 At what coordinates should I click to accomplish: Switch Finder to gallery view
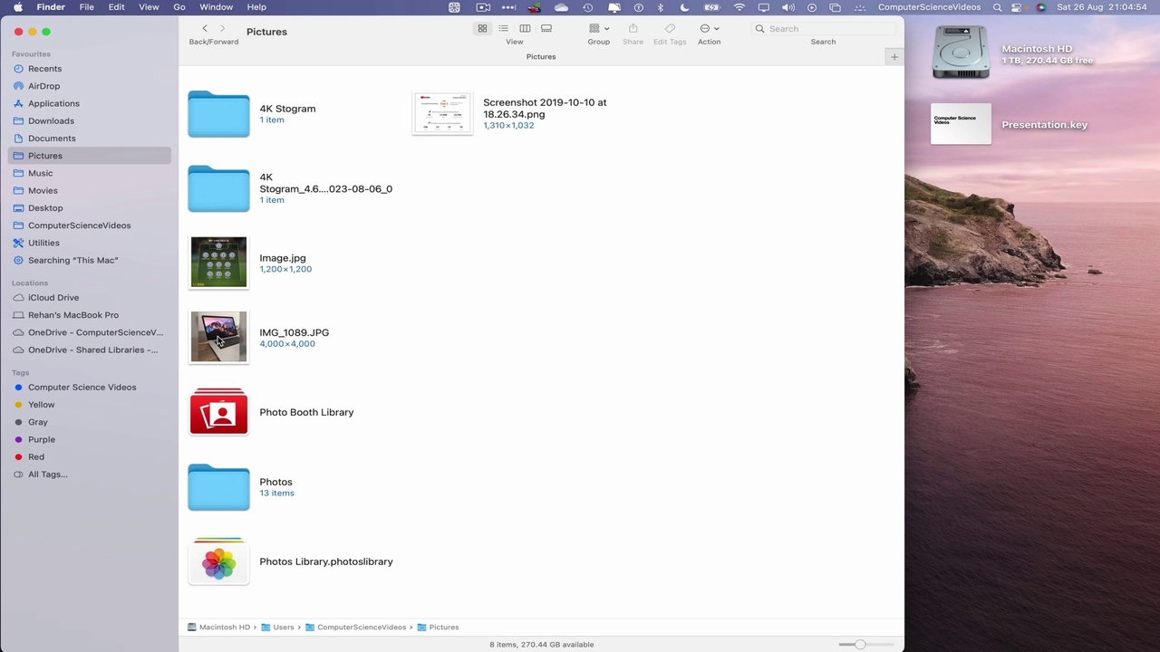pos(546,29)
